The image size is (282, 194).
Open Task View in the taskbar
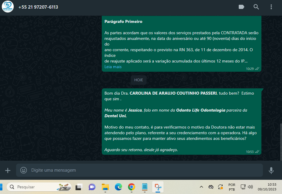(79, 187)
